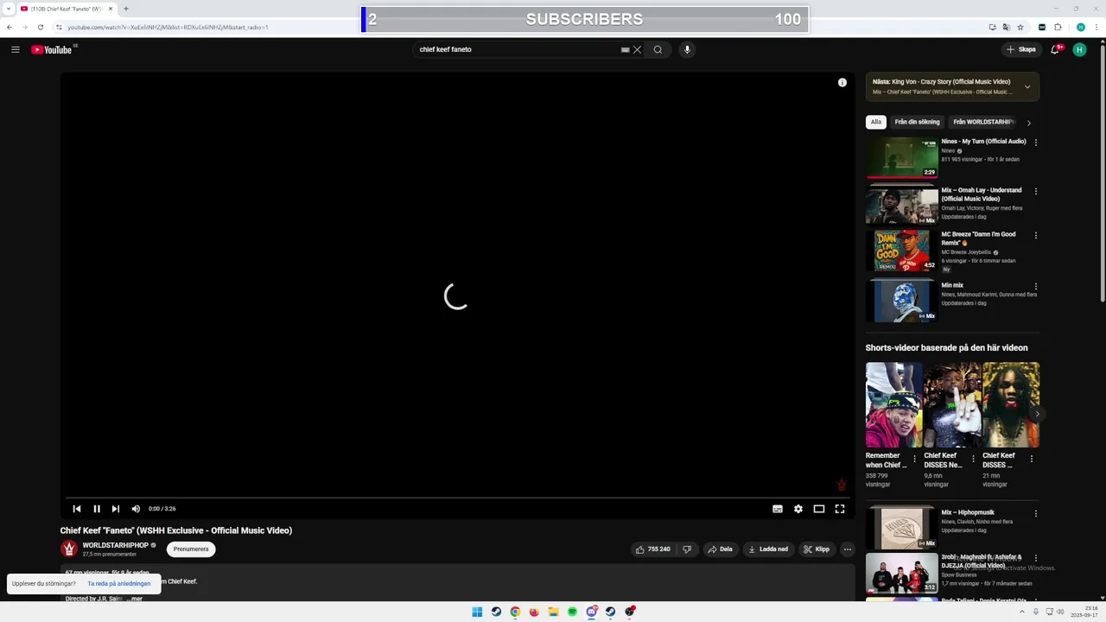
Task: Mute the video using the speaker icon
Action: [136, 509]
